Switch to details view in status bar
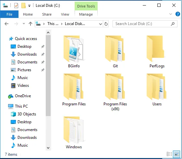This screenshot has width=182, height=159. point(169,154)
